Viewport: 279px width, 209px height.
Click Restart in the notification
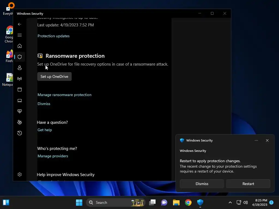coord(248,184)
